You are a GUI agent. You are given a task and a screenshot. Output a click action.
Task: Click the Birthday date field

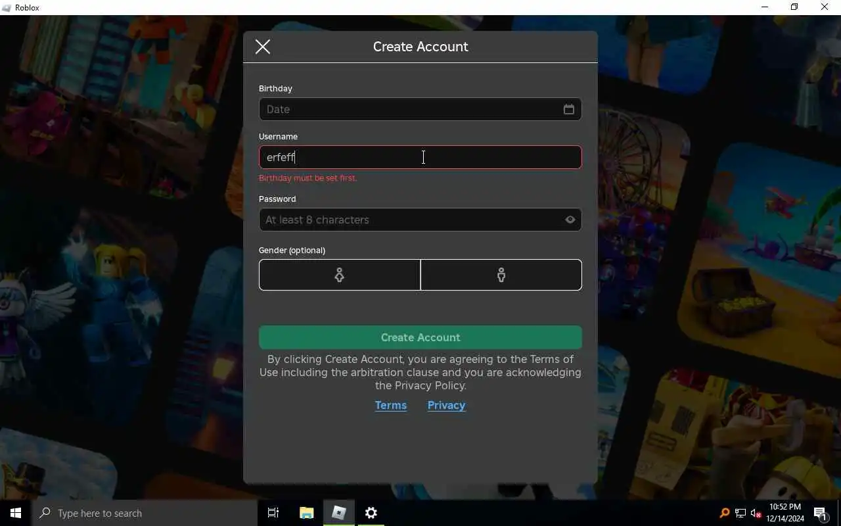[x=420, y=109]
